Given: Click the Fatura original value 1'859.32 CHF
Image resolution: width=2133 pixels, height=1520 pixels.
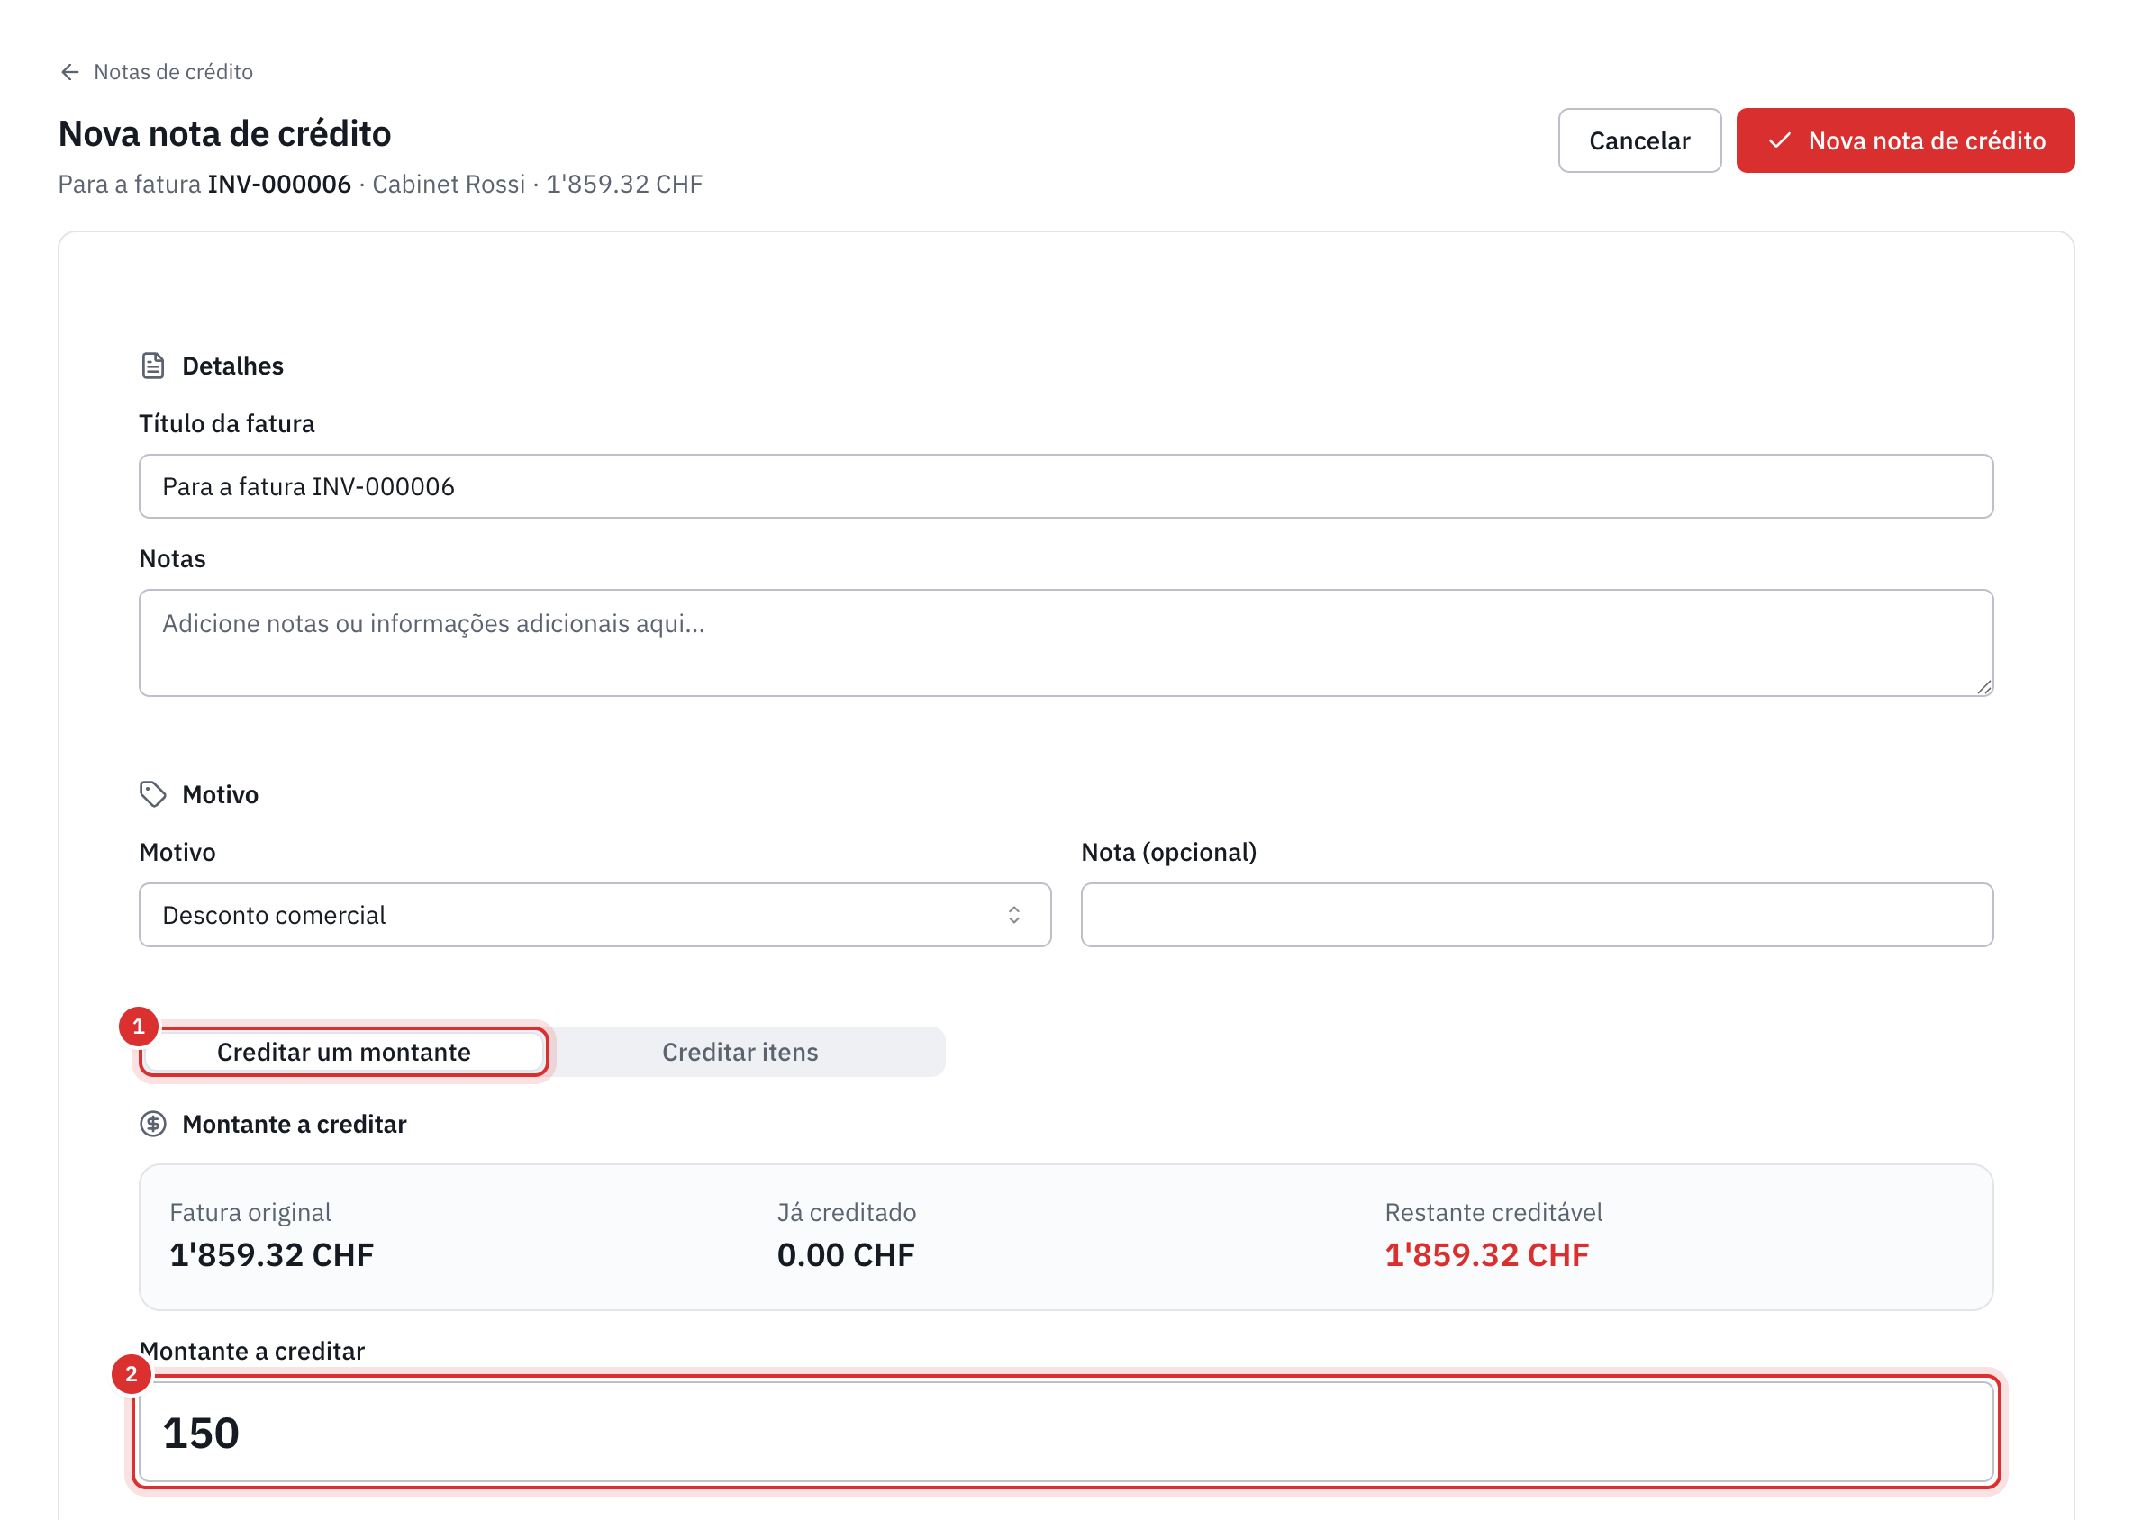Looking at the screenshot, I should click(271, 1255).
